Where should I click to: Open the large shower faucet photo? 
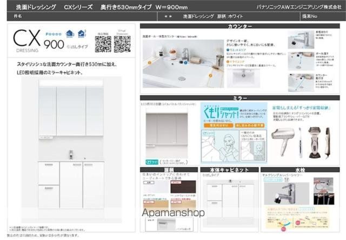pos(287,193)
